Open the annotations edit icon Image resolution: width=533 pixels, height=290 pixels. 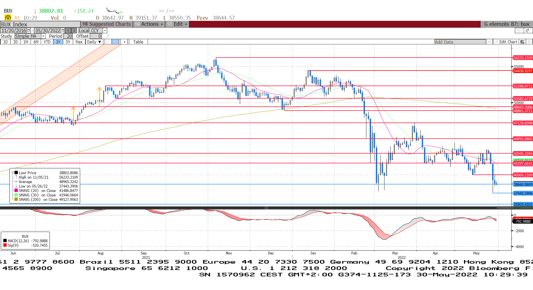522,42
